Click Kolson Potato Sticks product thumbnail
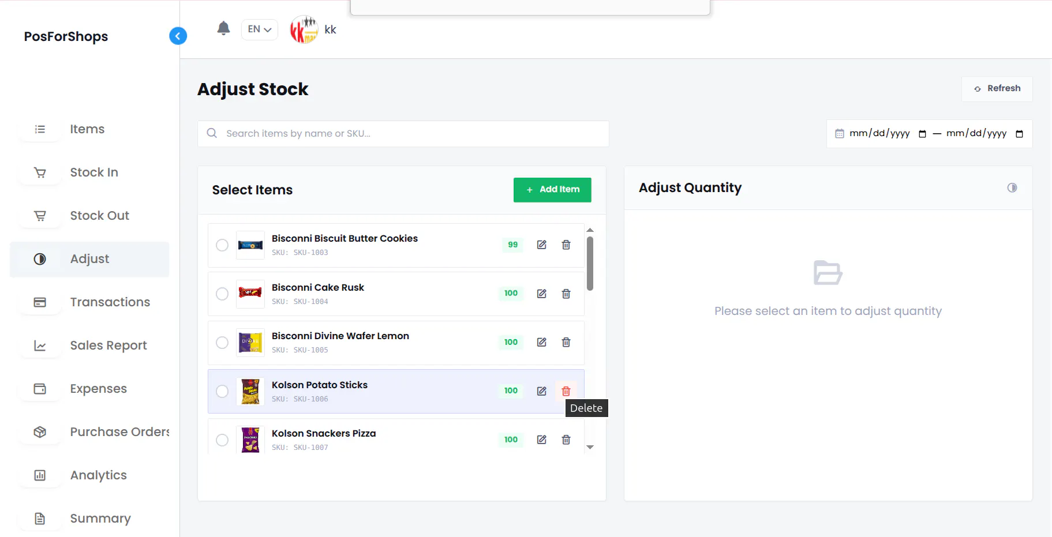This screenshot has height=537, width=1052. 250,391
